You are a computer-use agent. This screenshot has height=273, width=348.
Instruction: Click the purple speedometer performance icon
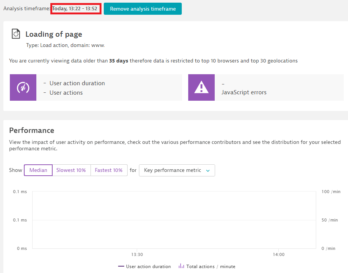coord(23,87)
